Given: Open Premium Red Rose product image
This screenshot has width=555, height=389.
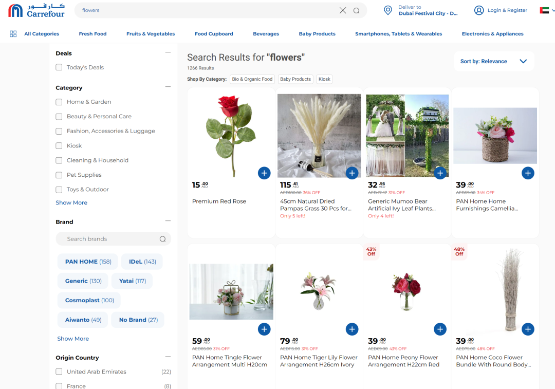Looking at the screenshot, I should 231,136.
